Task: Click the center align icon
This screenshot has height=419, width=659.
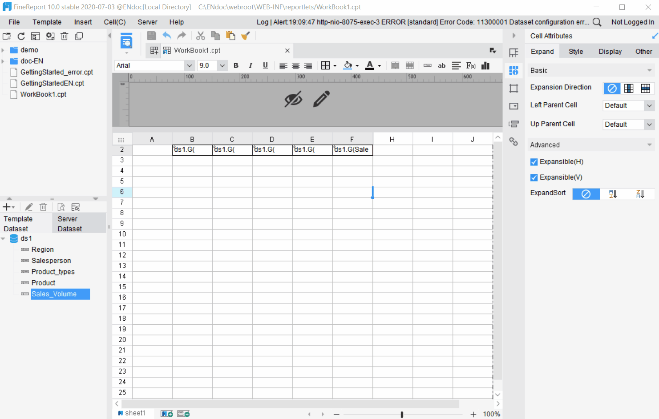Action: pos(295,66)
